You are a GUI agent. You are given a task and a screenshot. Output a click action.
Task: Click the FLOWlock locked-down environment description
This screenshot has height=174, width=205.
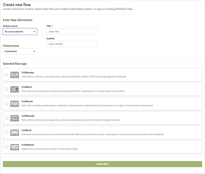click(x=73, y=91)
